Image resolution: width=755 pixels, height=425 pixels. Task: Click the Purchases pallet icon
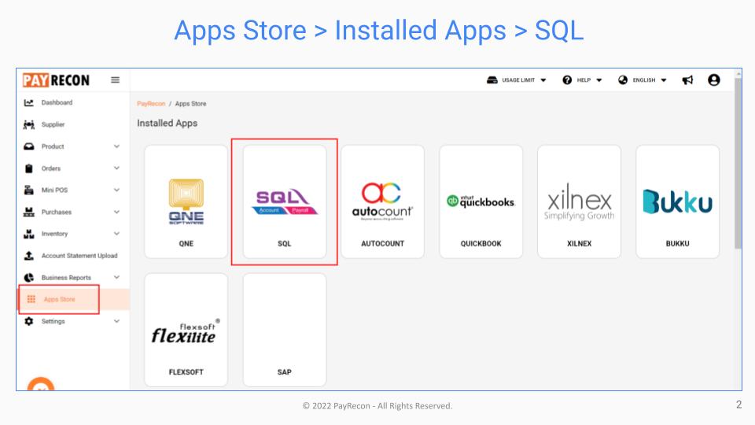(x=29, y=212)
